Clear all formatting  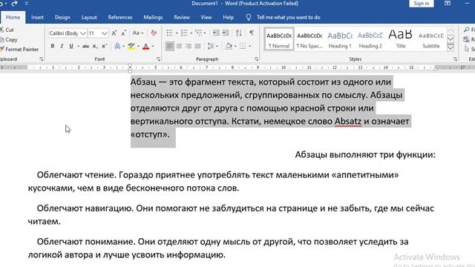154,33
